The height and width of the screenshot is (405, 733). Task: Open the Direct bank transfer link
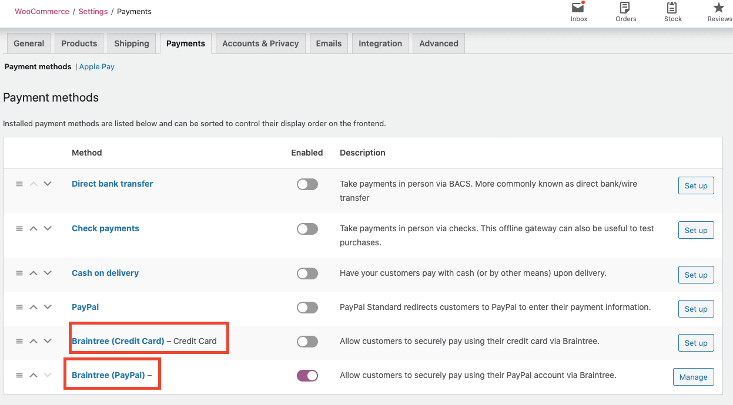[112, 184]
